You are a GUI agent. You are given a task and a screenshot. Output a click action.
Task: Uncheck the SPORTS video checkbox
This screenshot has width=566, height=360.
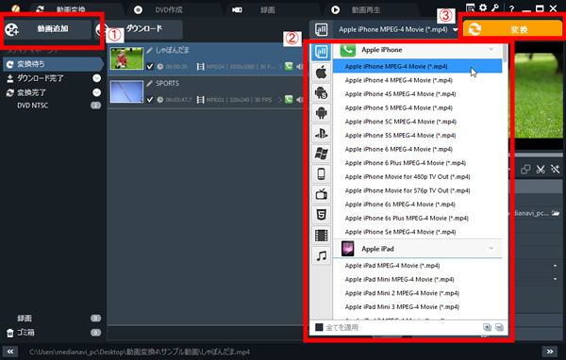pos(150,100)
